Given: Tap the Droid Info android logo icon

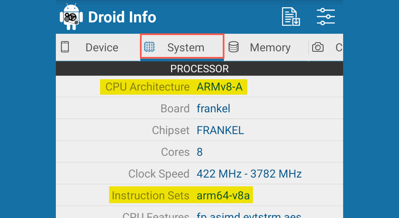Looking at the screenshot, I should [71, 17].
